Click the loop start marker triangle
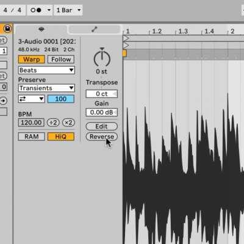Image resolution: width=244 pixels, height=244 pixels. (126, 45)
